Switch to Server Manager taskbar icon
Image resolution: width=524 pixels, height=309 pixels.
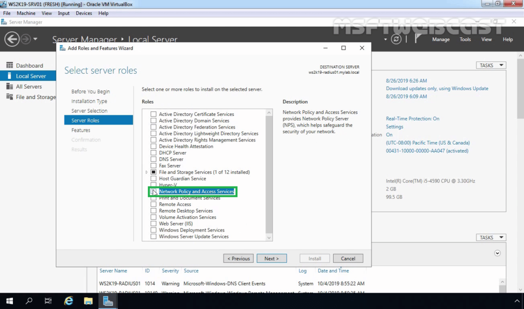[x=108, y=301]
